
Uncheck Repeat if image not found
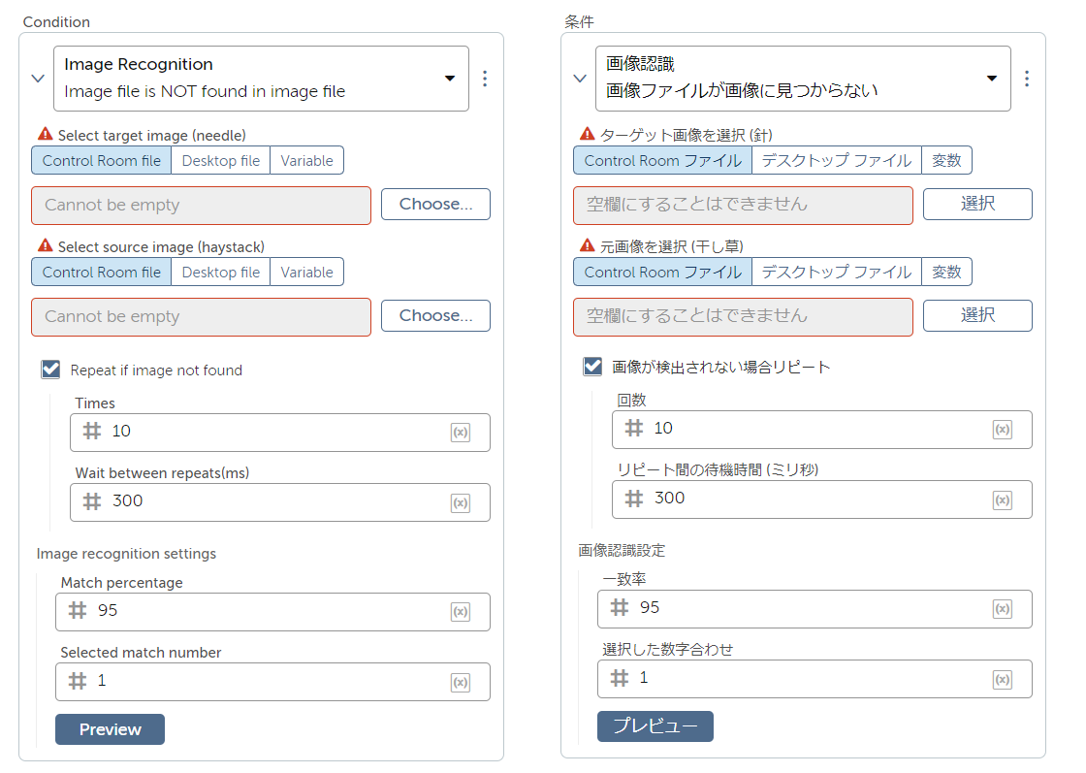point(50,370)
